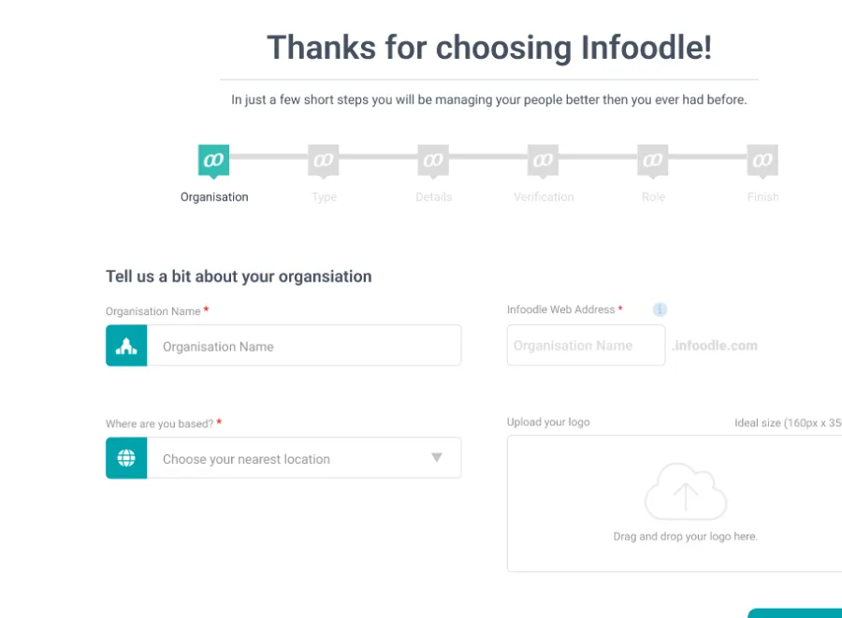This screenshot has height=618, width=842.
Task: Click the globe location icon
Action: (x=126, y=458)
